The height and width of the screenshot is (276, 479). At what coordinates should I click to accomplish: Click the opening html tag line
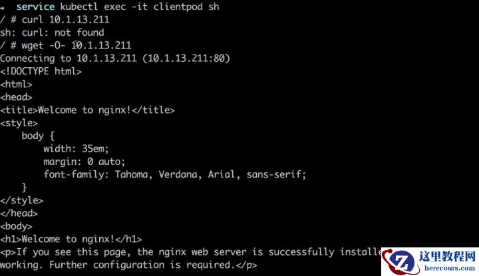point(17,84)
